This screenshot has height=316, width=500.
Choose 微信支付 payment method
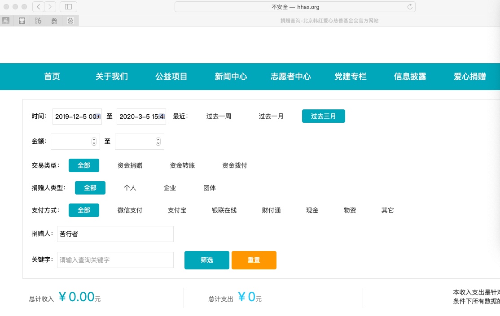(130, 210)
